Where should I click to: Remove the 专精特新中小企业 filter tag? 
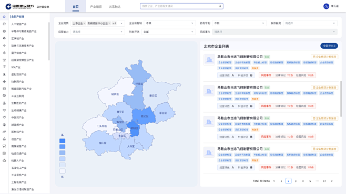[109, 23]
